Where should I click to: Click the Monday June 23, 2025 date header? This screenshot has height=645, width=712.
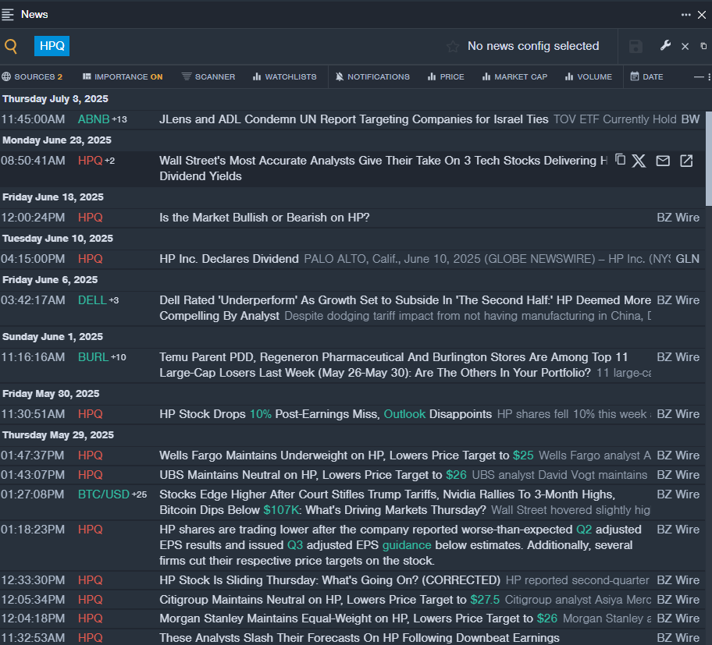coord(57,140)
